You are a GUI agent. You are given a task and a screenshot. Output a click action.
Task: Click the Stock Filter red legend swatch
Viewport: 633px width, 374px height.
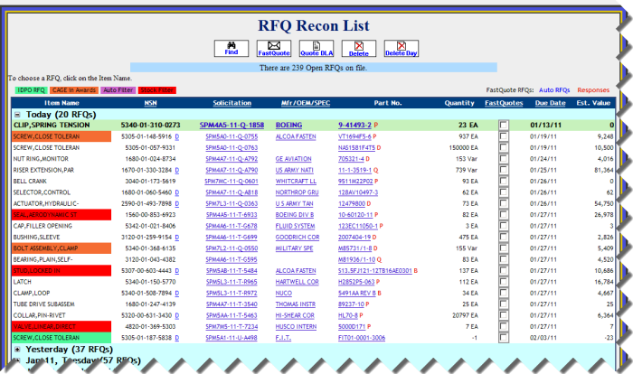tap(157, 90)
